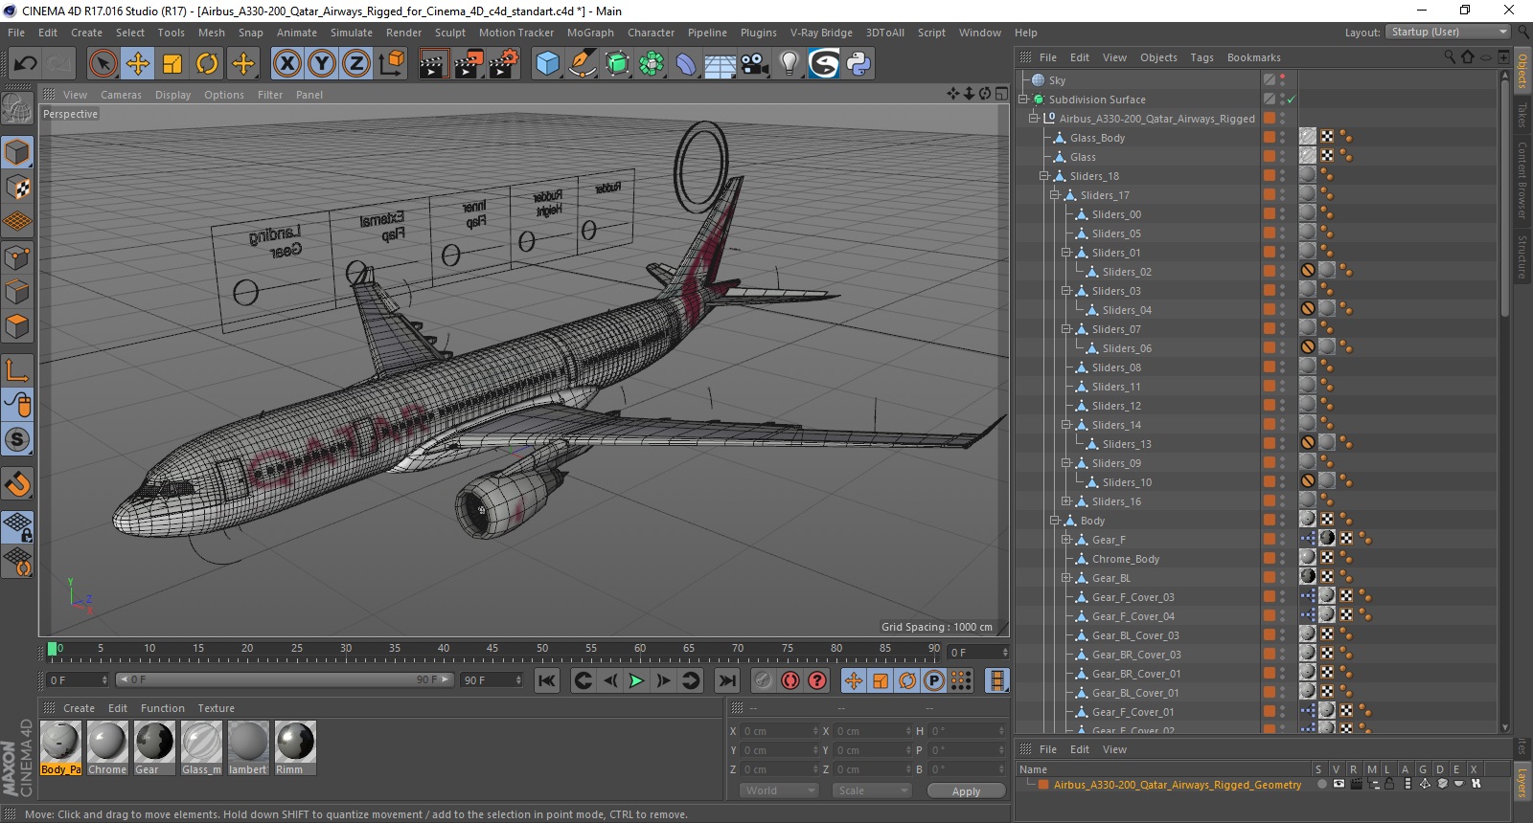Click the X position input field
The width and height of the screenshot is (1533, 823).
(780, 731)
